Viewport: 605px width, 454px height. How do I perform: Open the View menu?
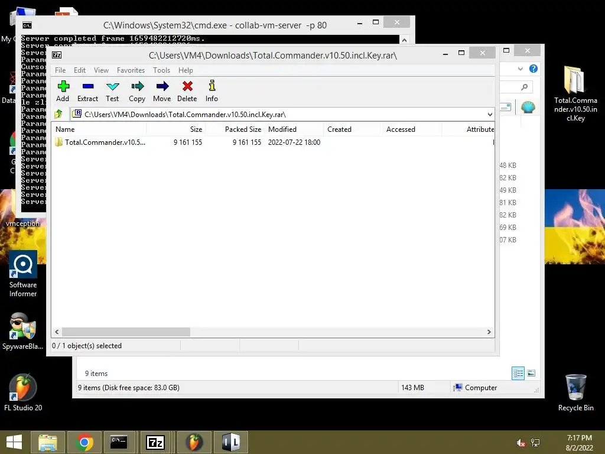click(101, 70)
